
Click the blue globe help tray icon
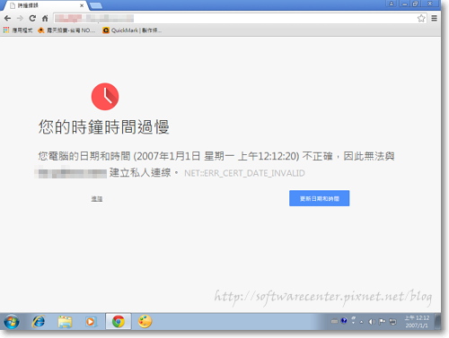click(344, 321)
